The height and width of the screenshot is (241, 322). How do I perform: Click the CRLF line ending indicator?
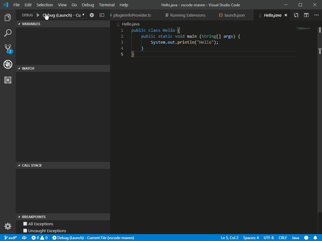pos(283,238)
